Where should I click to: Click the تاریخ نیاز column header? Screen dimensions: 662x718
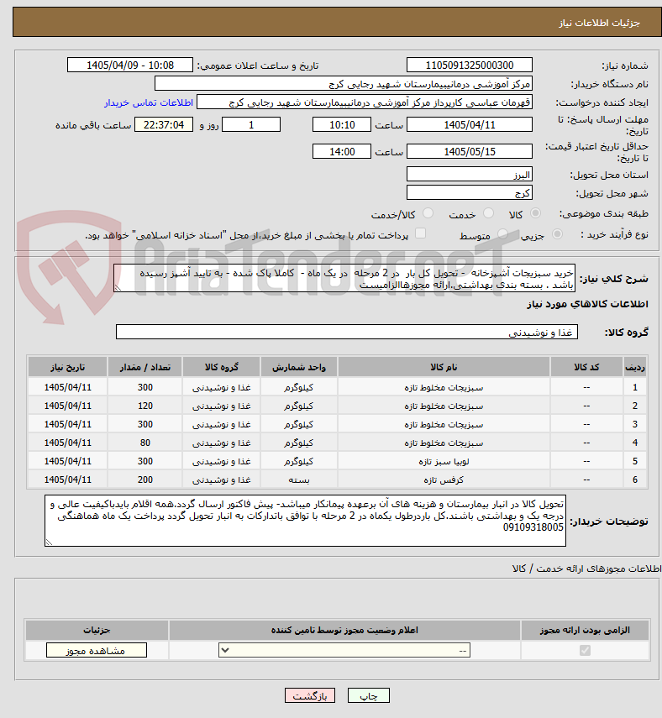click(68, 367)
